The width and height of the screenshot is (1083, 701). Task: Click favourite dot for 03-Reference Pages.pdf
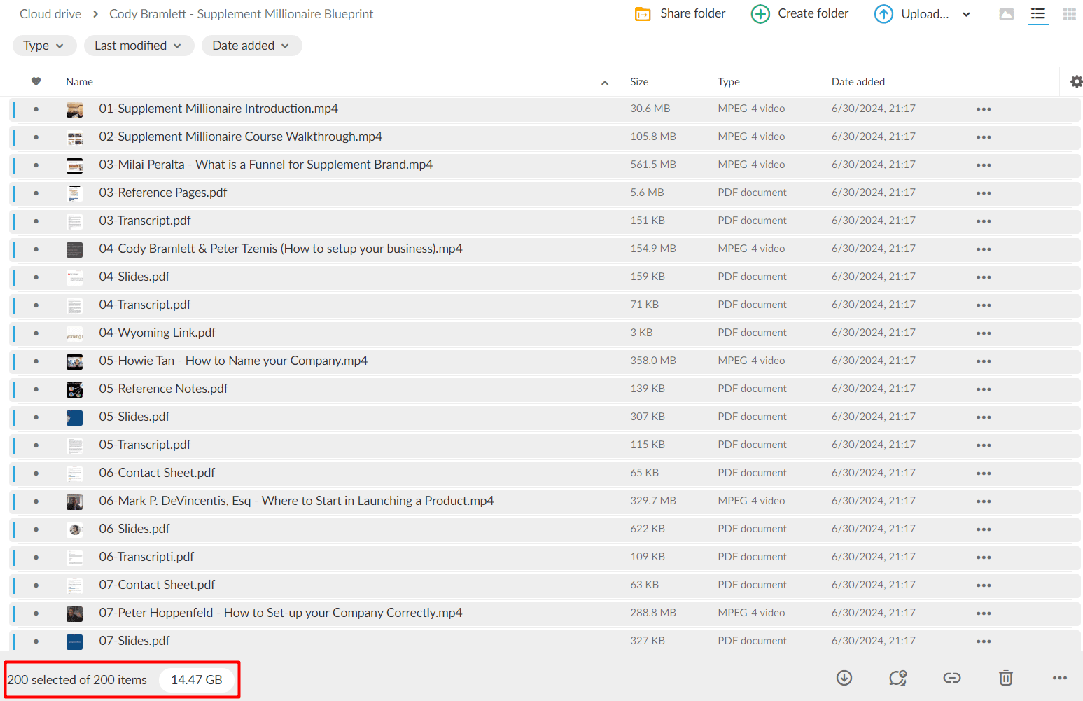pos(36,193)
